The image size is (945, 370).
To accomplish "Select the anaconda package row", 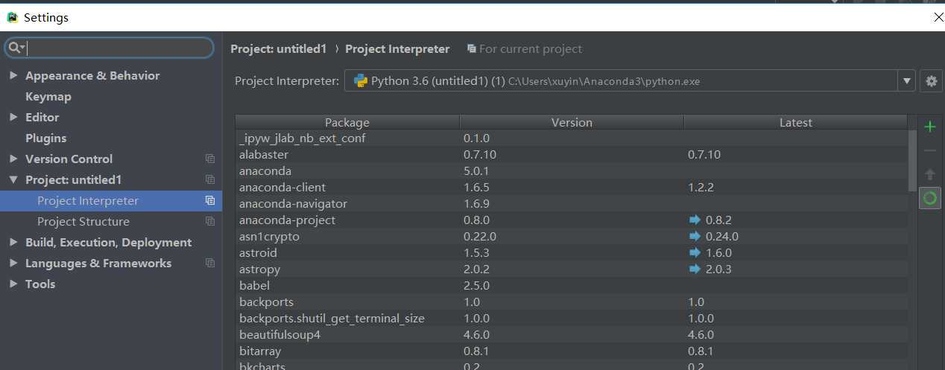I will [x=572, y=170].
